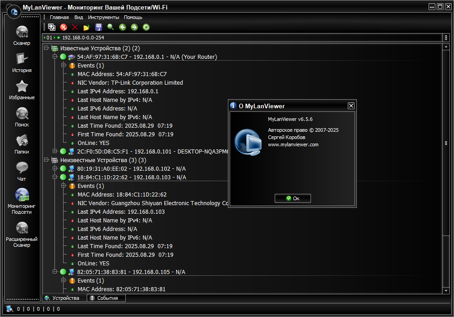Select Last IPv4 Address: 192.168.0.1 row
Screen dimensions: 454x317
(118, 91)
